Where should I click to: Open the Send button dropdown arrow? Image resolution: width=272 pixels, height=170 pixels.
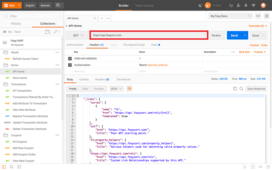click(245, 35)
